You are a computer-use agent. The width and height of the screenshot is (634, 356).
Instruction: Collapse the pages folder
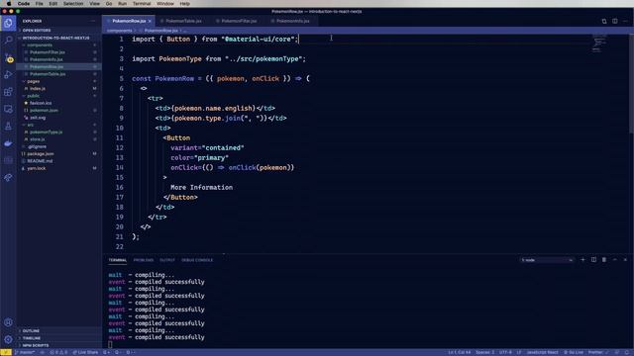[x=59, y=81]
